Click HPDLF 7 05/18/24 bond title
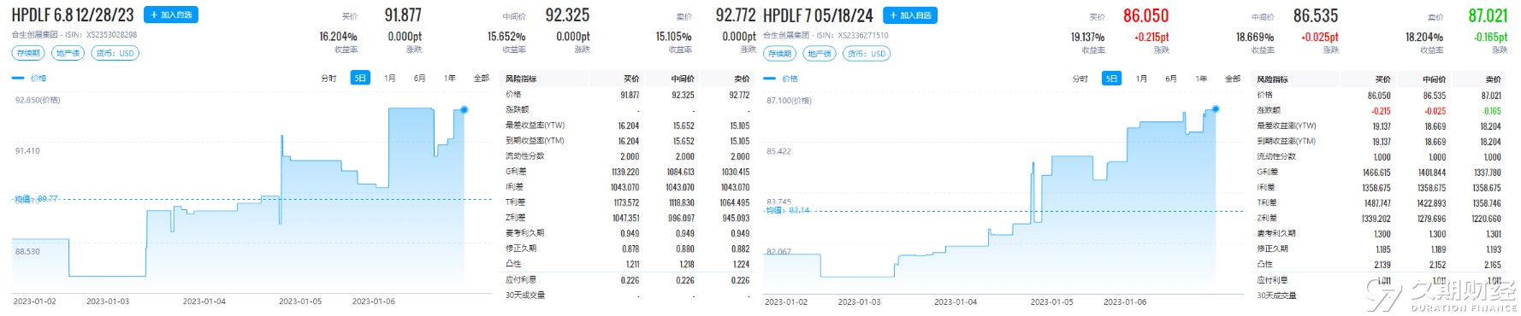 pyautogui.click(x=818, y=15)
